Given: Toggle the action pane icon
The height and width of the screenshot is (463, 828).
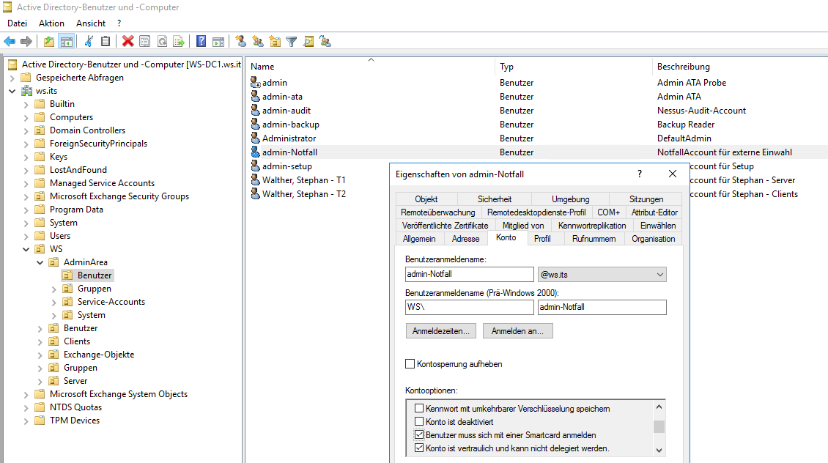Looking at the screenshot, I should click(x=218, y=41).
